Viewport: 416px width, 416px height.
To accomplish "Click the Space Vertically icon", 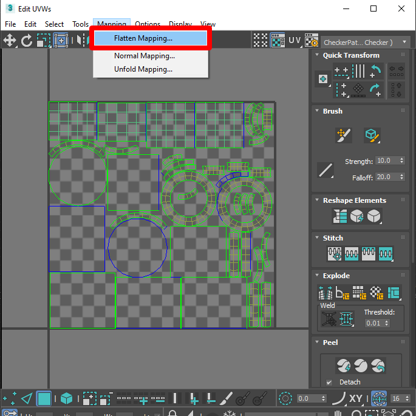I will (397, 90).
